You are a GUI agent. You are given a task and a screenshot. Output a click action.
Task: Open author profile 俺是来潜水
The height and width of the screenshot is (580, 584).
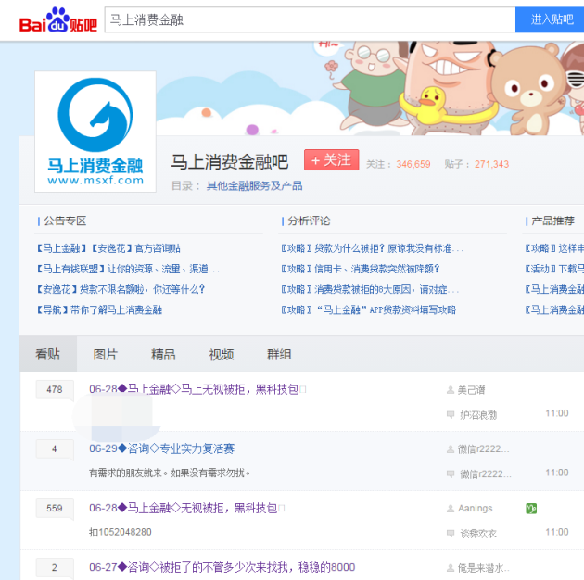483,568
